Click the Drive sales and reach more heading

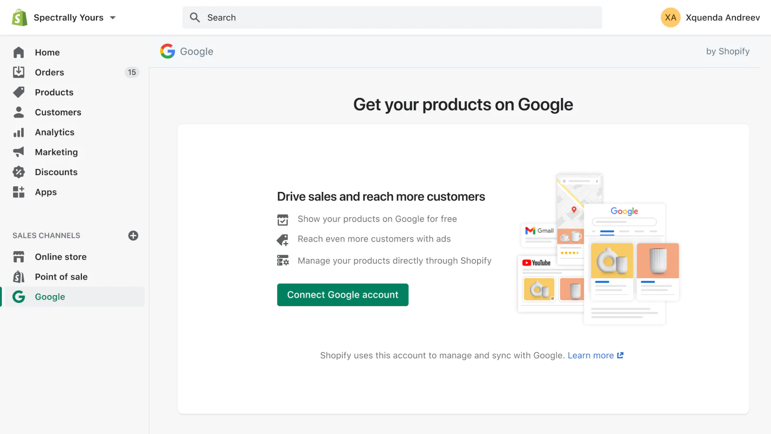tap(381, 196)
